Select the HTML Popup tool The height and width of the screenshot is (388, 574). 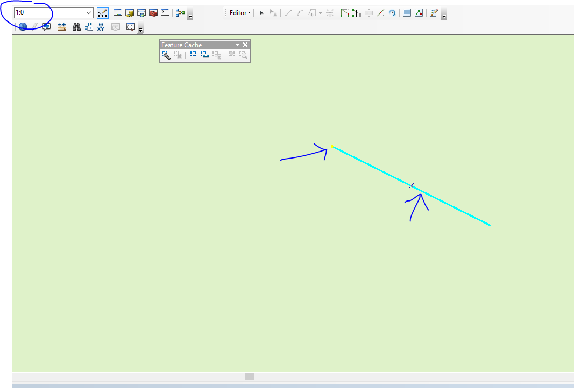tap(46, 27)
